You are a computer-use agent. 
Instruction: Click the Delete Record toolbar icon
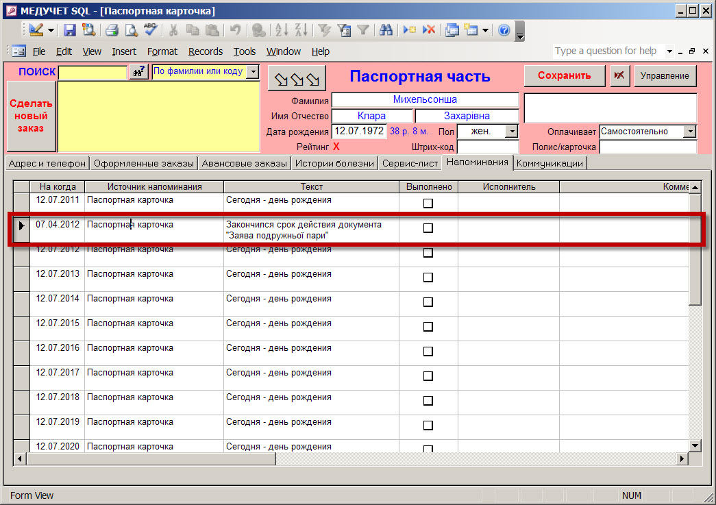(x=429, y=30)
